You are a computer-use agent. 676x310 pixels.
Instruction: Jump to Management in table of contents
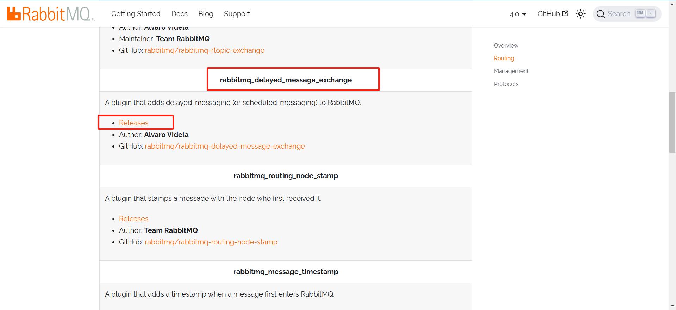[511, 71]
